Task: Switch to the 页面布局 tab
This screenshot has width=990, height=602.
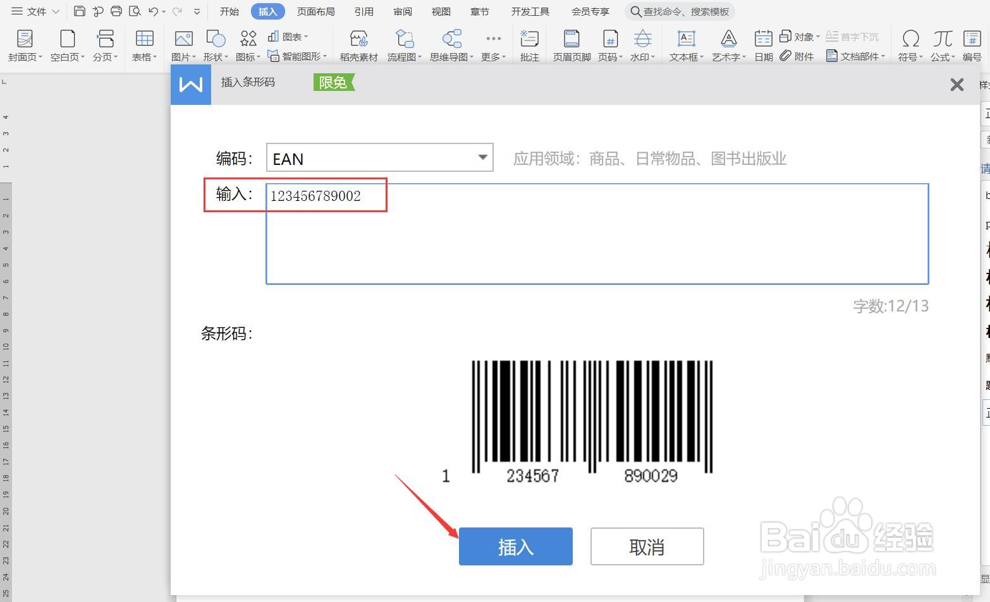Action: click(x=316, y=11)
